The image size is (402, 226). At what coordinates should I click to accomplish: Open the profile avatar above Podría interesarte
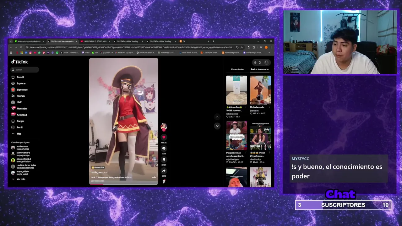266,62
